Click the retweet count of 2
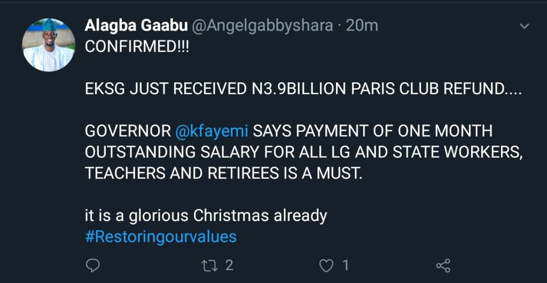Screen dimensions: 547x283 coord(229,265)
